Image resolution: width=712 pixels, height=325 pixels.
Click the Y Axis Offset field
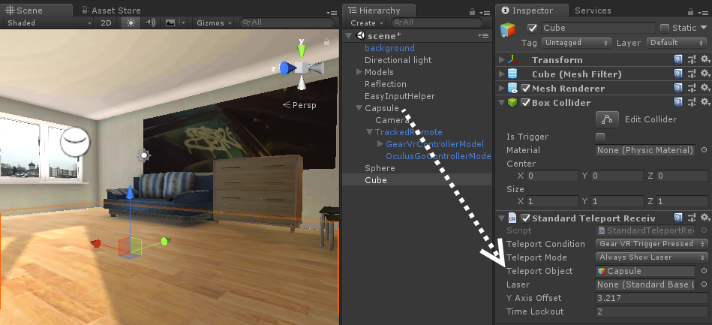[652, 298]
